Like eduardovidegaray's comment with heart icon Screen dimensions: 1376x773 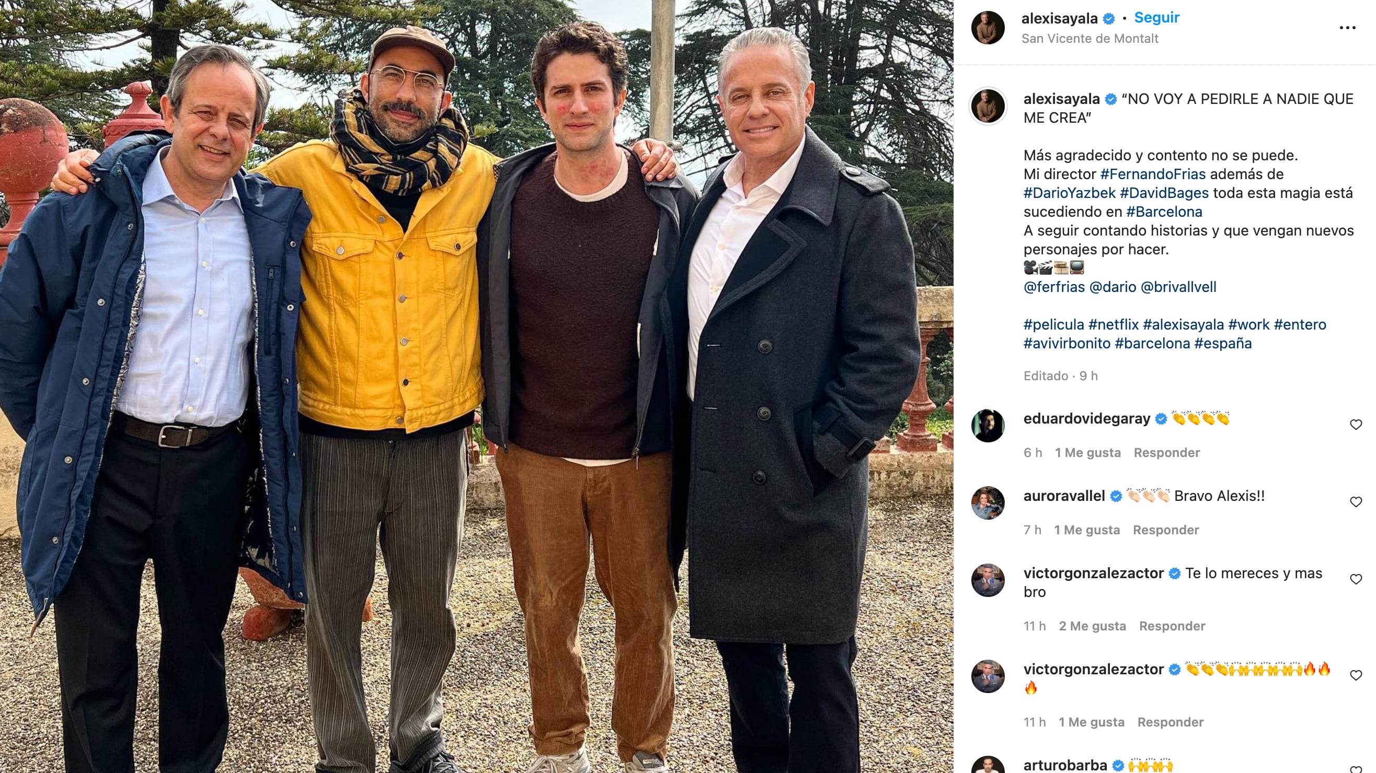[1356, 425]
